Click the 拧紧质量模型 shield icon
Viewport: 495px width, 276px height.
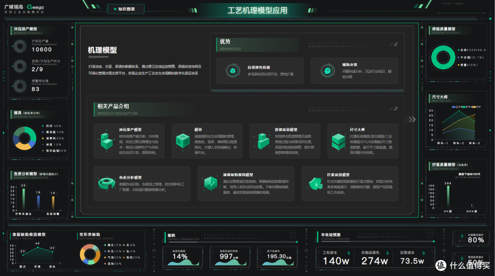click(x=315, y=183)
